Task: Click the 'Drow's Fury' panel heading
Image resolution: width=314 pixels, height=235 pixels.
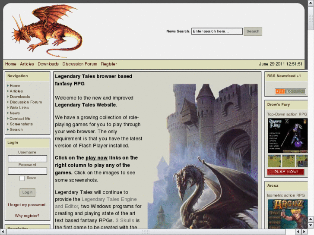Action: click(x=278, y=105)
